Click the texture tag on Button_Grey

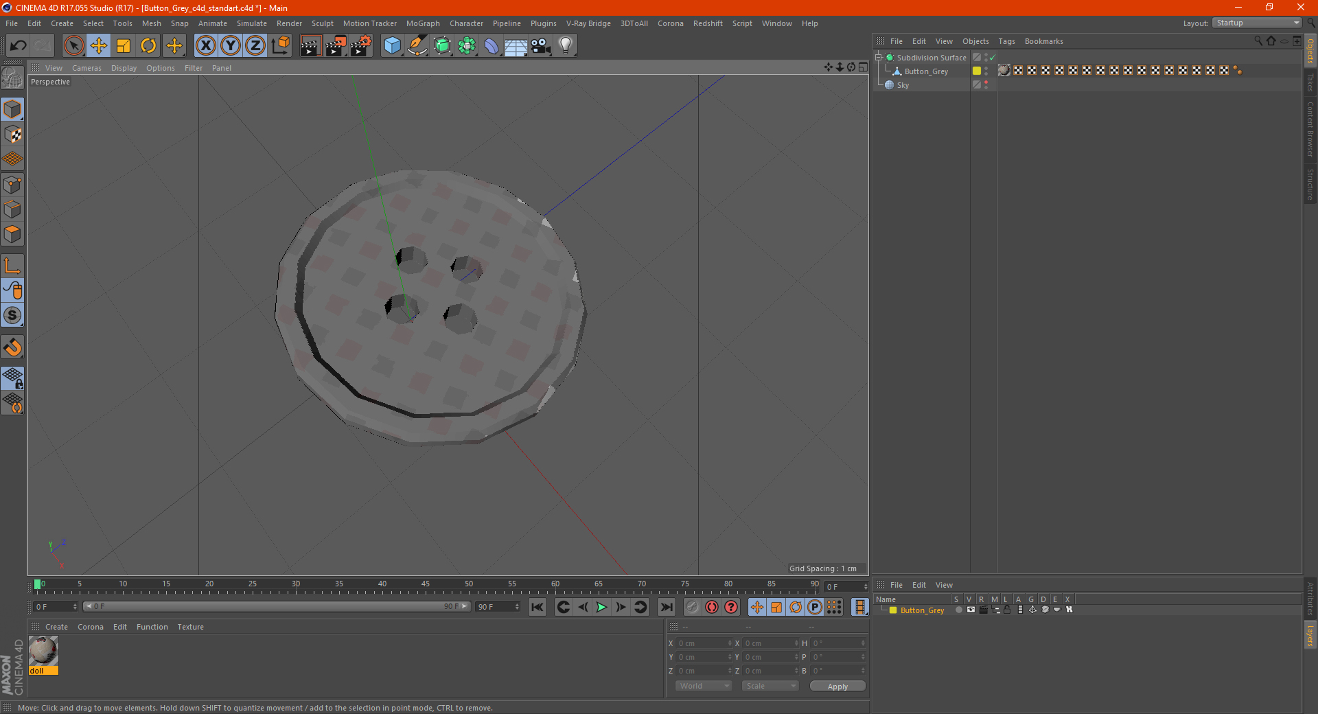[x=1004, y=70]
